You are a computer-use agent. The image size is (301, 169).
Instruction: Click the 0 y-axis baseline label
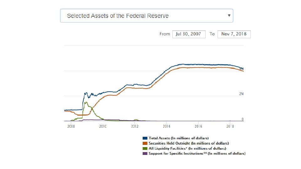pos(243,119)
